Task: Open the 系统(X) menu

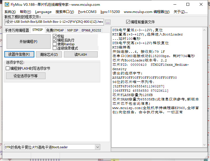Action: [10, 12]
